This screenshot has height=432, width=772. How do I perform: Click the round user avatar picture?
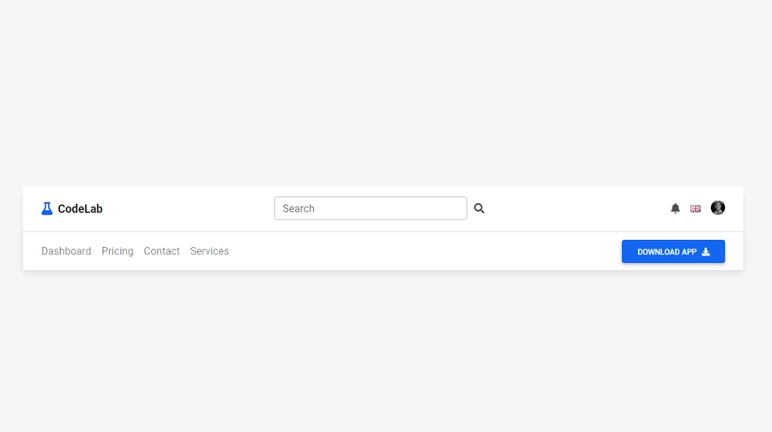point(718,207)
